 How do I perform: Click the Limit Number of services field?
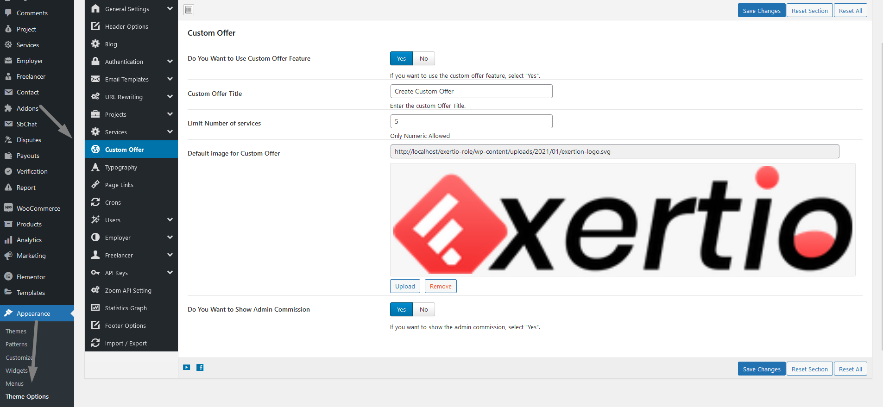tap(471, 121)
